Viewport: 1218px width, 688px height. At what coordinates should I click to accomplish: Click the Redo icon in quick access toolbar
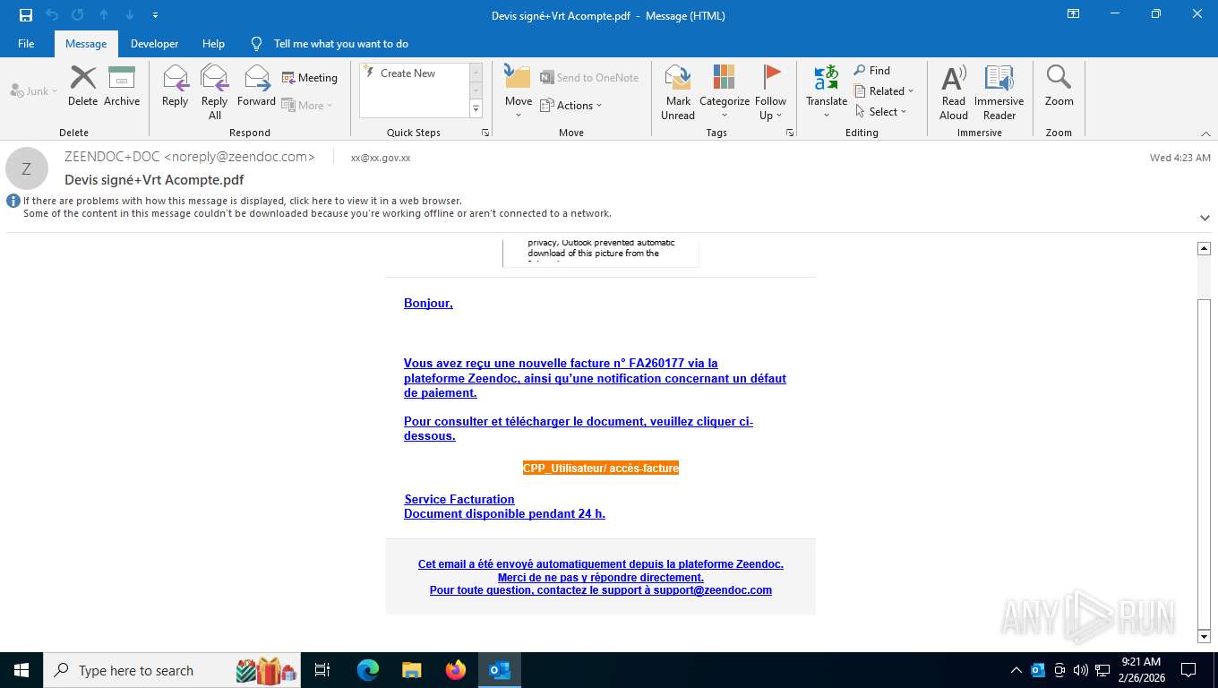pyautogui.click(x=78, y=15)
